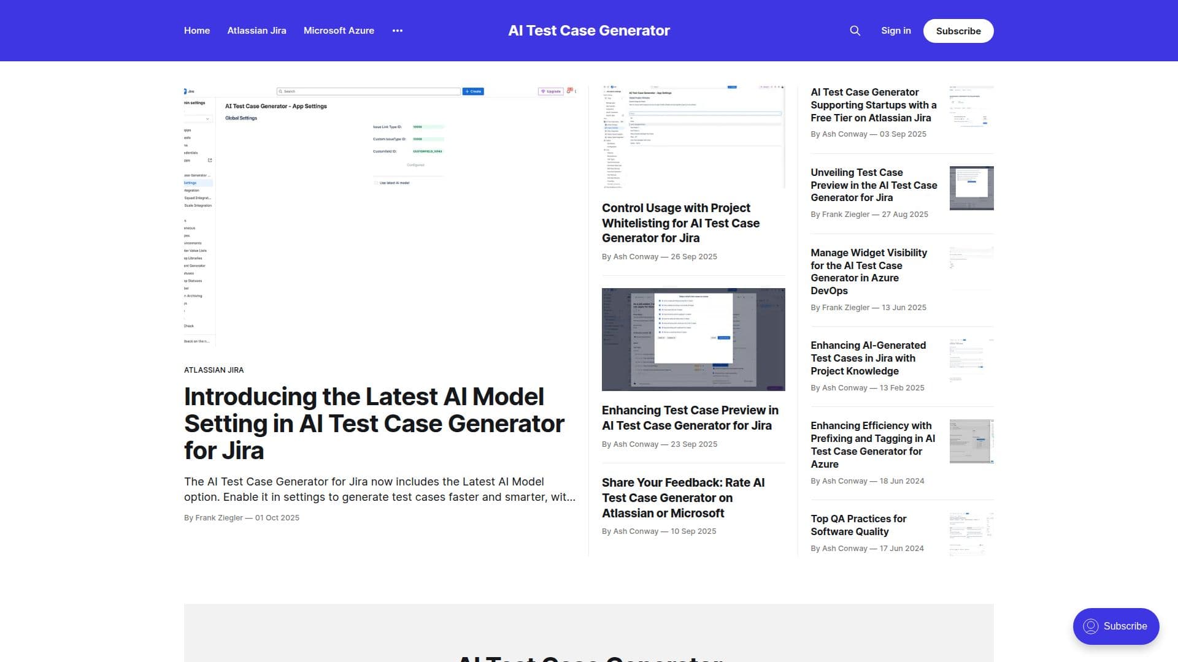1178x662 pixels.
Task: Open Supporting Startups with a Free Tier article
Action: 874,105
